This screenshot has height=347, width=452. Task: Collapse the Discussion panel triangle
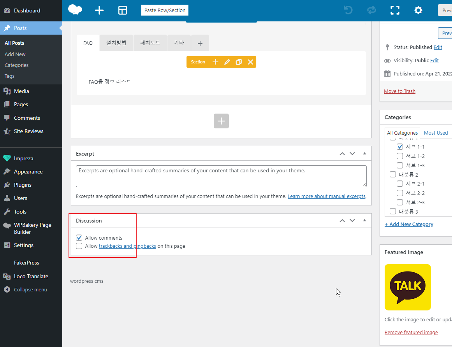[x=364, y=220]
